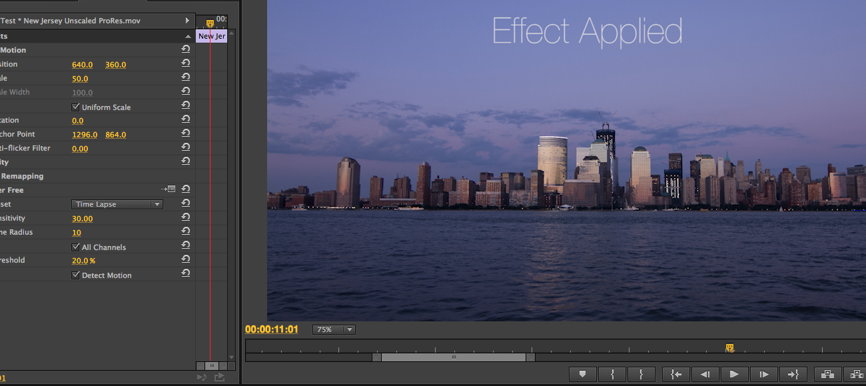Open the 75% zoom level dropdown
Viewport: 866px width, 386px height.
click(x=334, y=329)
